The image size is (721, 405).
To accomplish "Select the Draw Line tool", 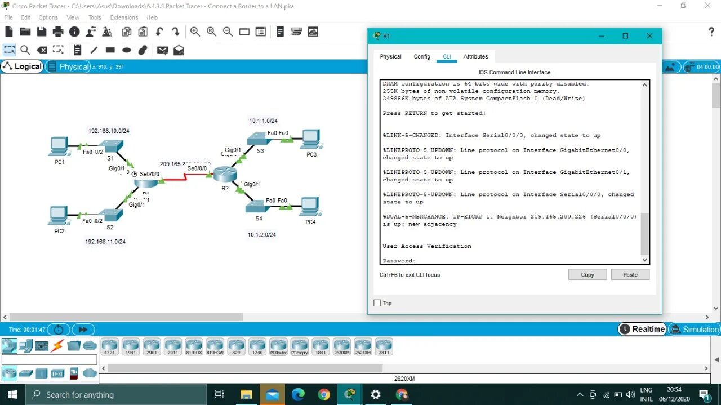I will point(94,50).
